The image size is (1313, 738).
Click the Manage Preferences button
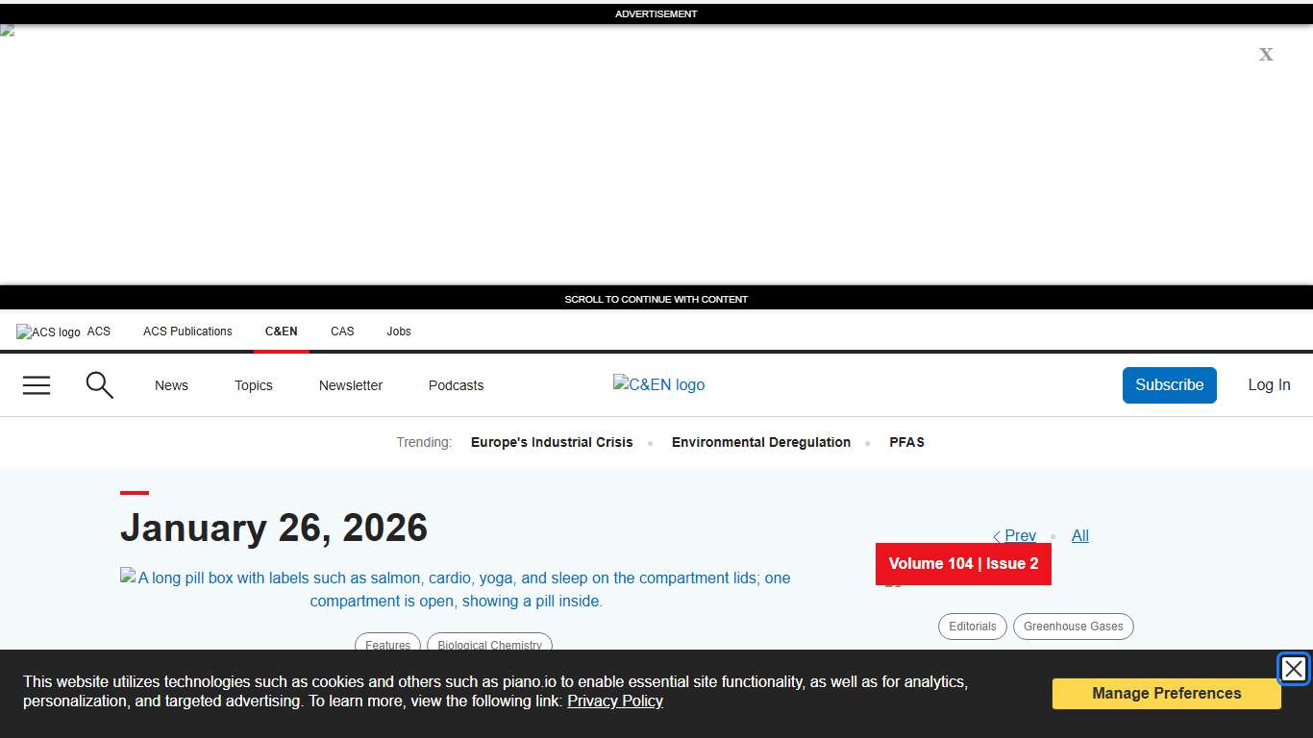(x=1166, y=694)
